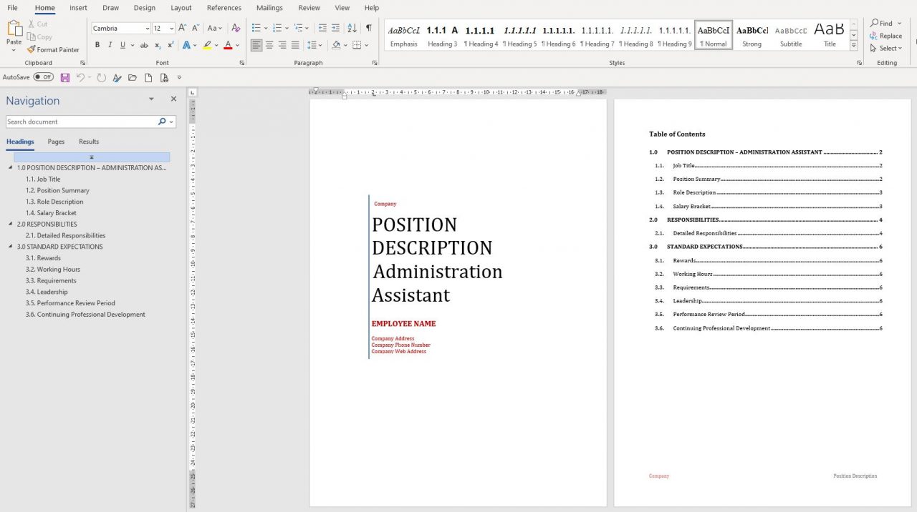Screen dimensions: 917x512
Task: Select the Italic formatting icon
Action: pos(109,44)
